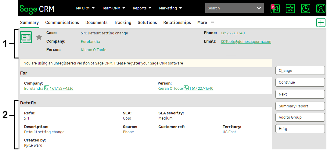This screenshot has width=327, height=150.
Task: Click phone icon beside Eurolandia company
Action: coord(47,88)
